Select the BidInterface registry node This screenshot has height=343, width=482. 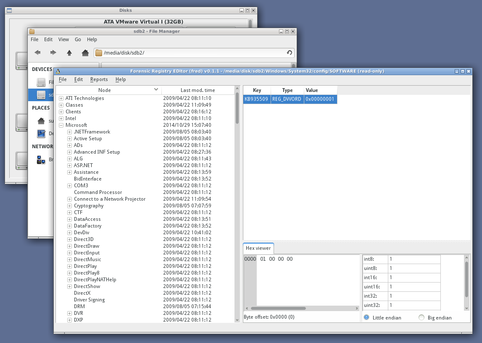point(87,179)
